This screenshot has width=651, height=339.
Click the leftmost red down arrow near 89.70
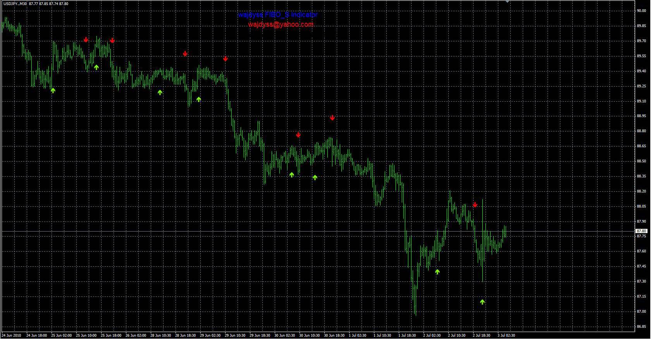click(86, 39)
